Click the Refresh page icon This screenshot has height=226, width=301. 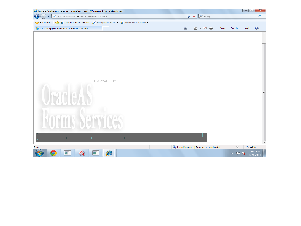pyautogui.click(x=188, y=16)
